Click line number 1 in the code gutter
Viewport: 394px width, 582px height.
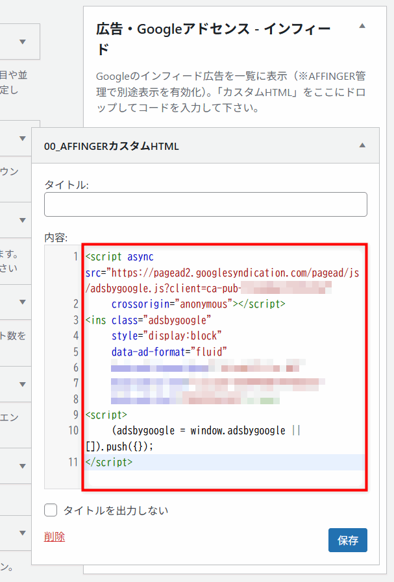[x=76, y=257]
